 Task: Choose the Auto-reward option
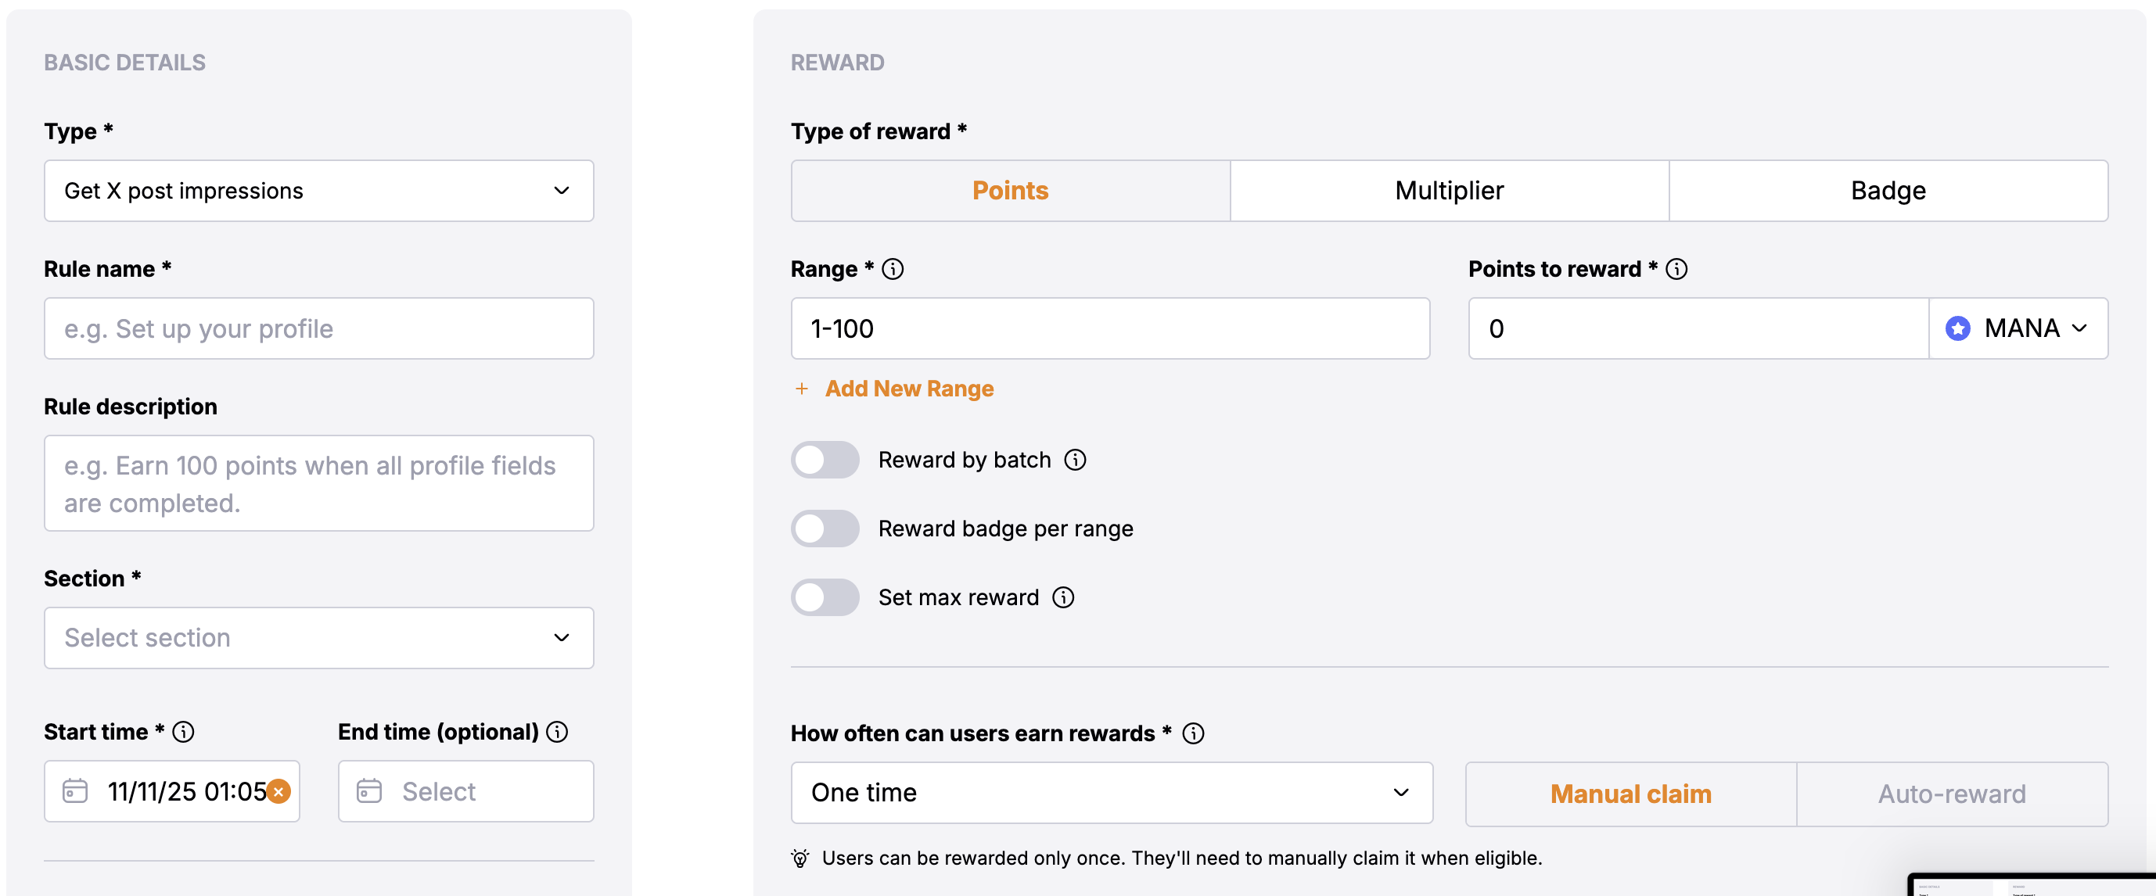1951,794
